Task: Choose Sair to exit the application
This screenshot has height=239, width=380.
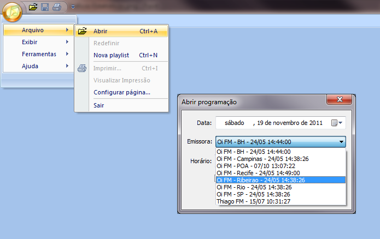Action: click(121, 105)
